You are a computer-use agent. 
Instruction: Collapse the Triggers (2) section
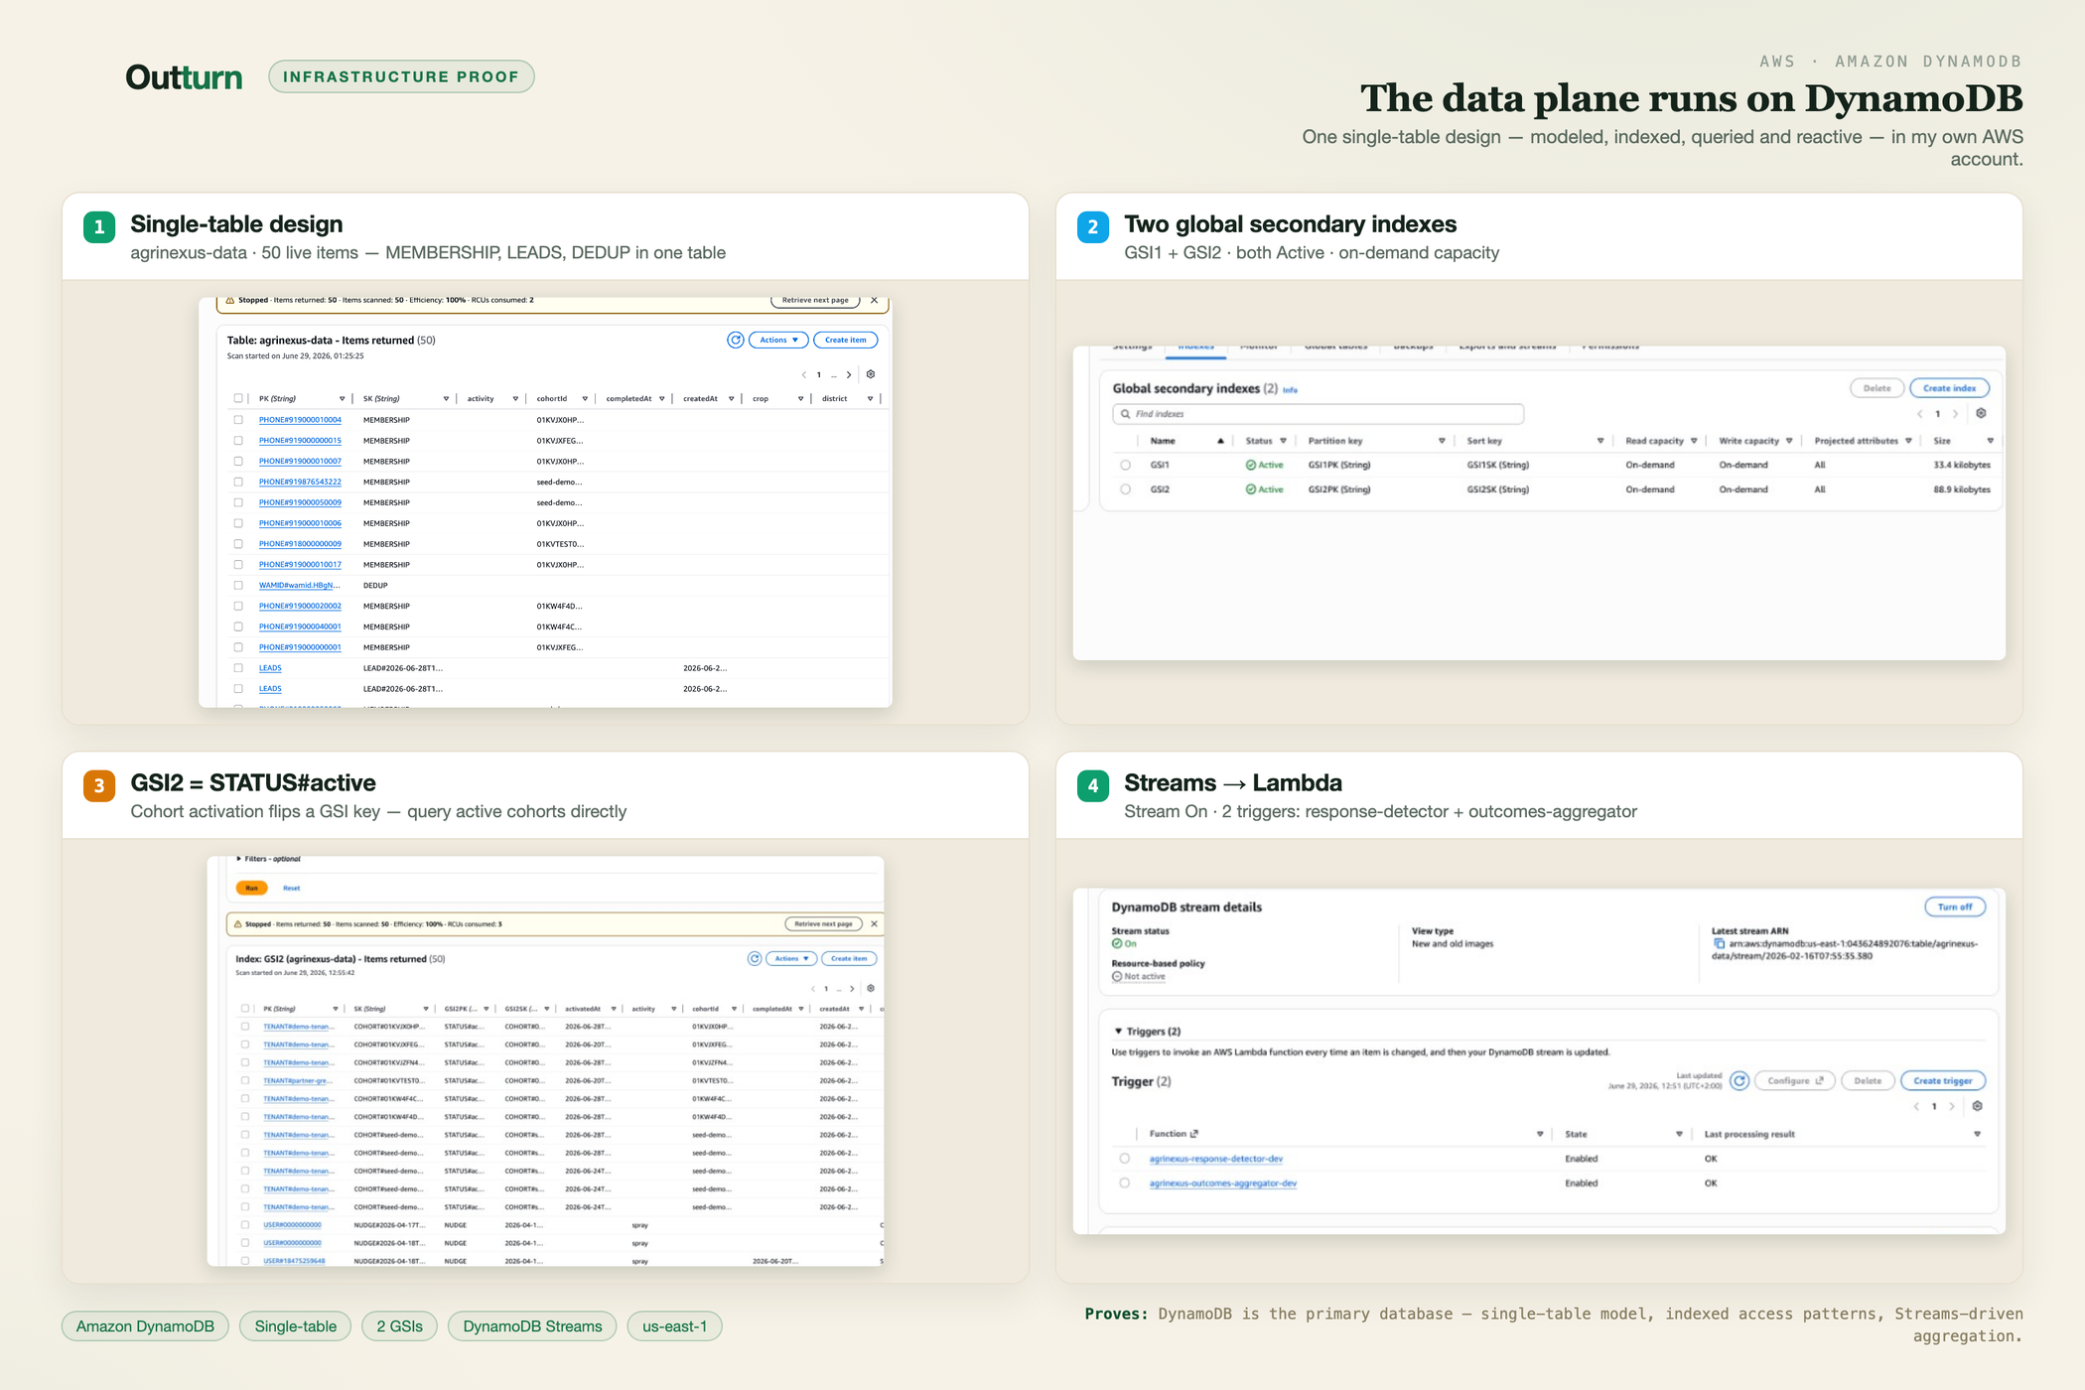(1119, 1032)
